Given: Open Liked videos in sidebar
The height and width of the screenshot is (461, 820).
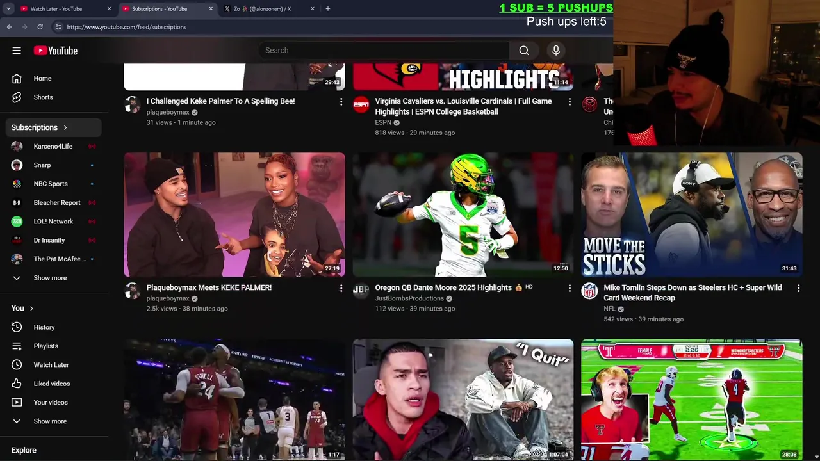Looking at the screenshot, I should (53, 384).
